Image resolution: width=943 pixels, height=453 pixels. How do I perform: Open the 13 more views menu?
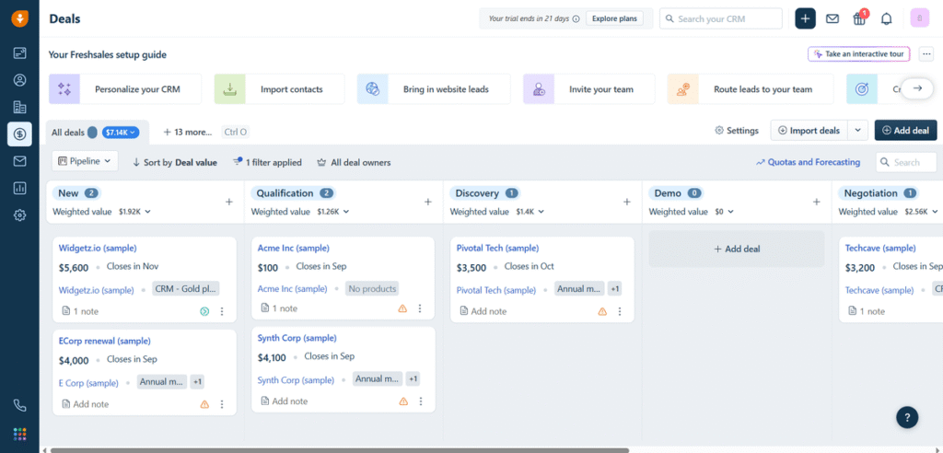(188, 132)
